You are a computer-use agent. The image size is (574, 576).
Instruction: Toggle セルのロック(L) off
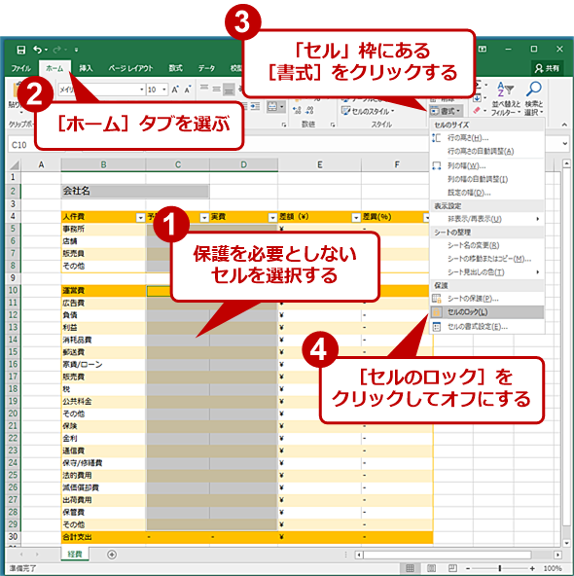pyautogui.click(x=487, y=312)
